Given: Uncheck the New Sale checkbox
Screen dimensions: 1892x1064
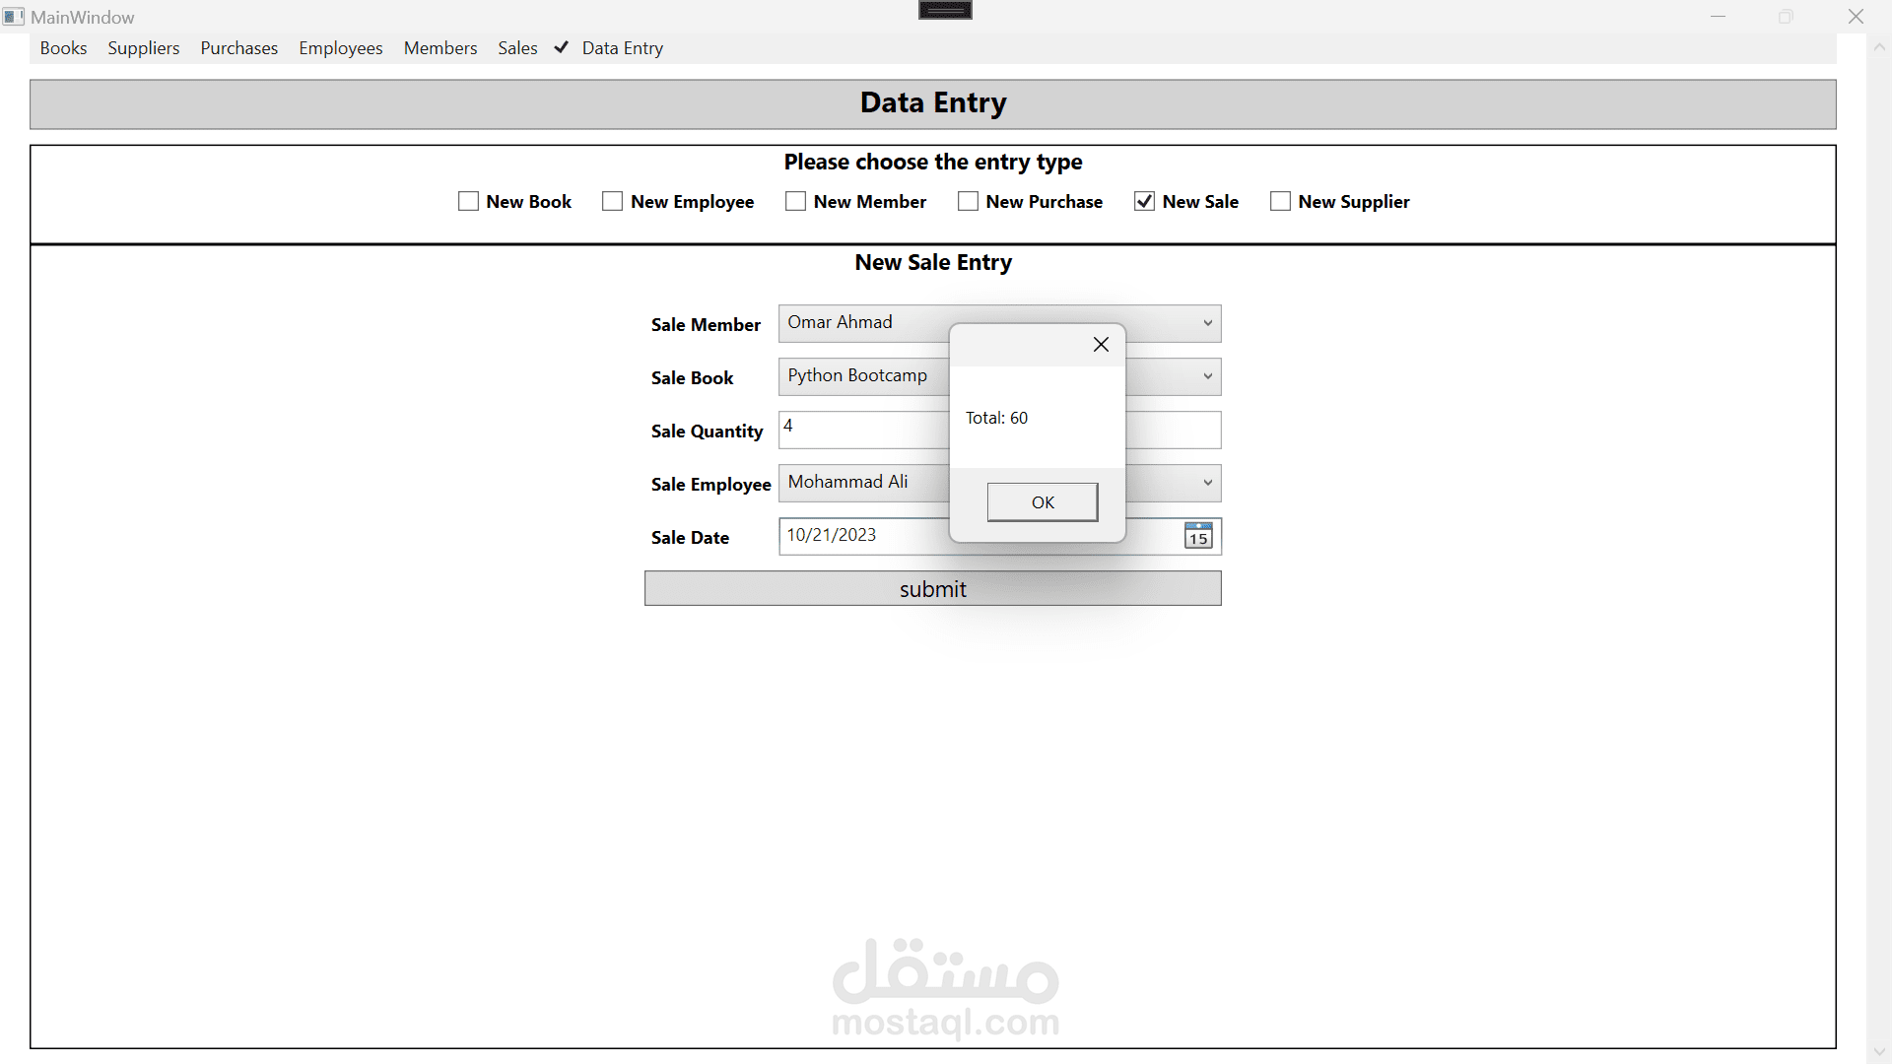Looking at the screenshot, I should (x=1144, y=202).
